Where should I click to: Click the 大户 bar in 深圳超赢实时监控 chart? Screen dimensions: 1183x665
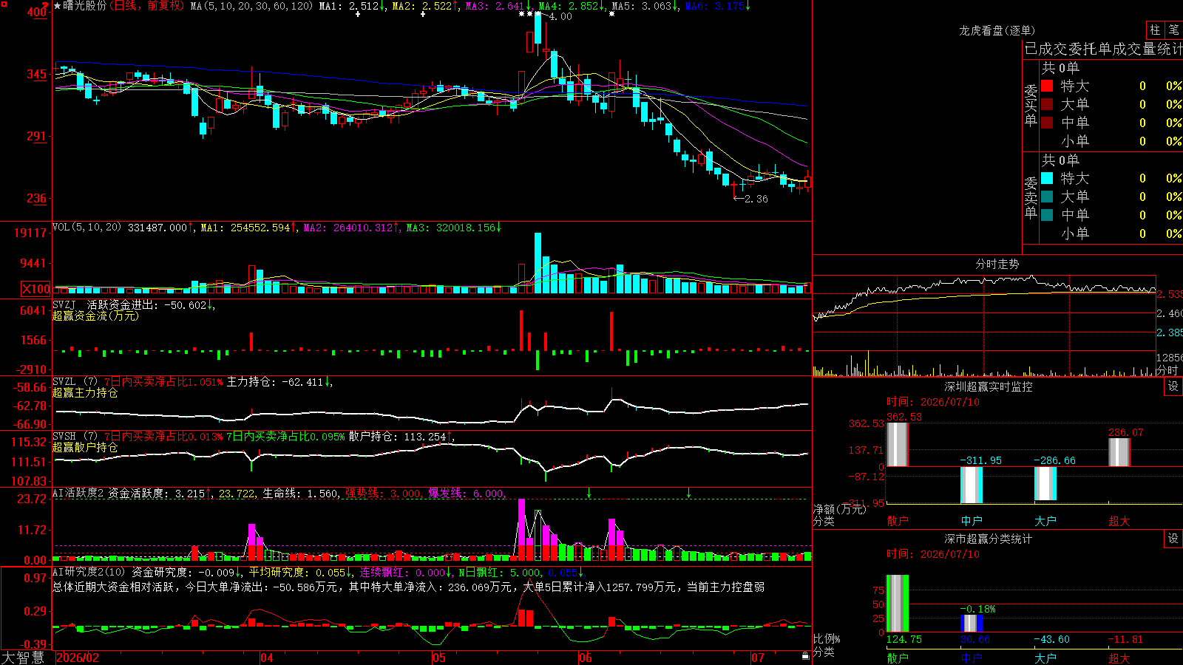pos(1045,484)
